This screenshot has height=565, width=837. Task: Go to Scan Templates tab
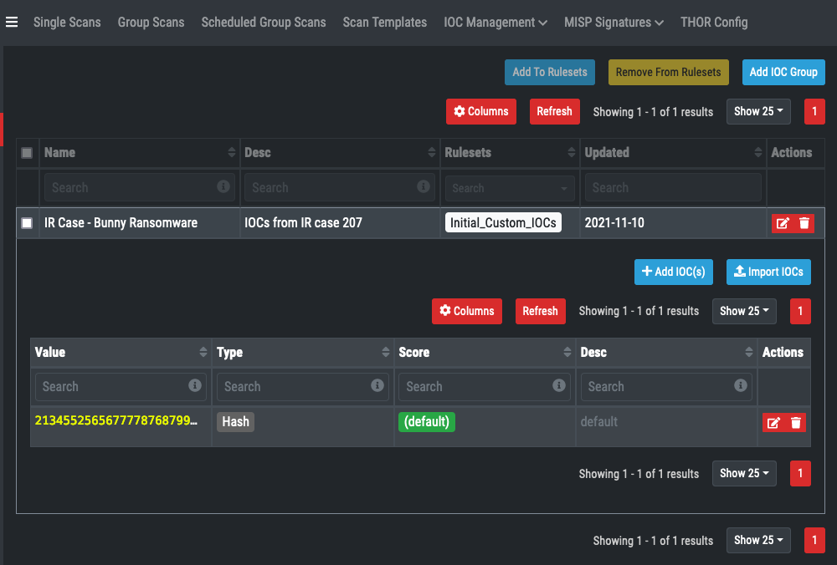pos(384,23)
